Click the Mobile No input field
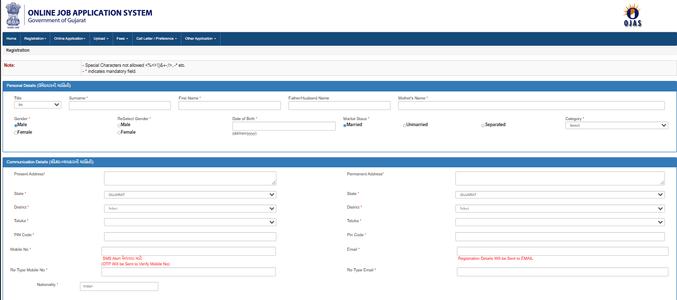 click(x=188, y=251)
